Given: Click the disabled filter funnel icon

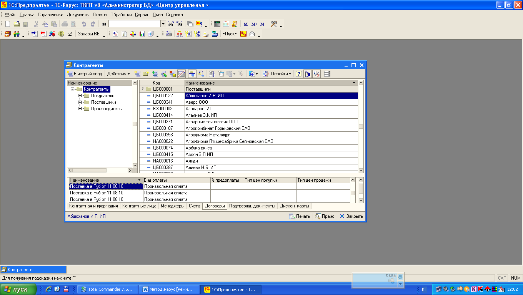Looking at the screenshot, I should point(240,74).
